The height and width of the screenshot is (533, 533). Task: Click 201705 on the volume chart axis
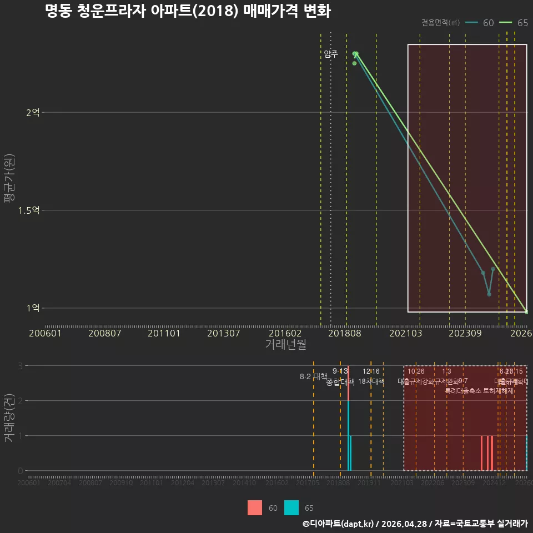tap(308, 482)
